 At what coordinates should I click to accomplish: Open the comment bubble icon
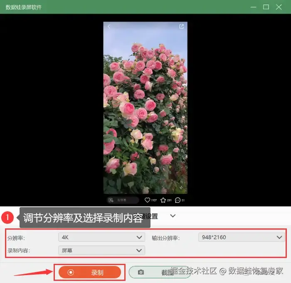coord(178,200)
